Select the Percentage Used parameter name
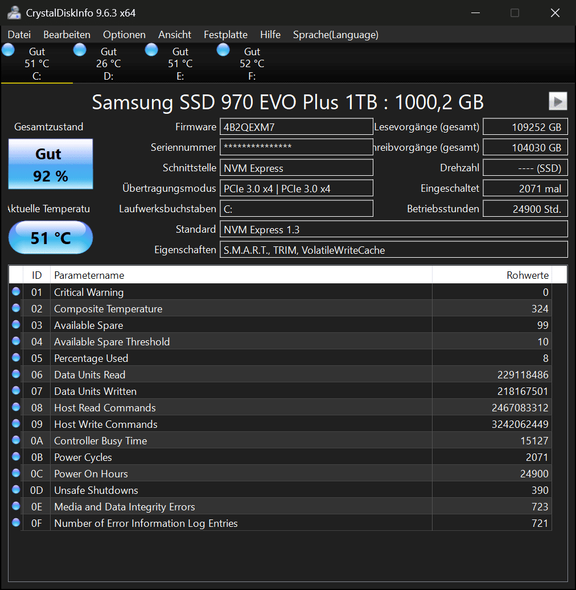Image resolution: width=576 pixels, height=590 pixels. pos(91,358)
